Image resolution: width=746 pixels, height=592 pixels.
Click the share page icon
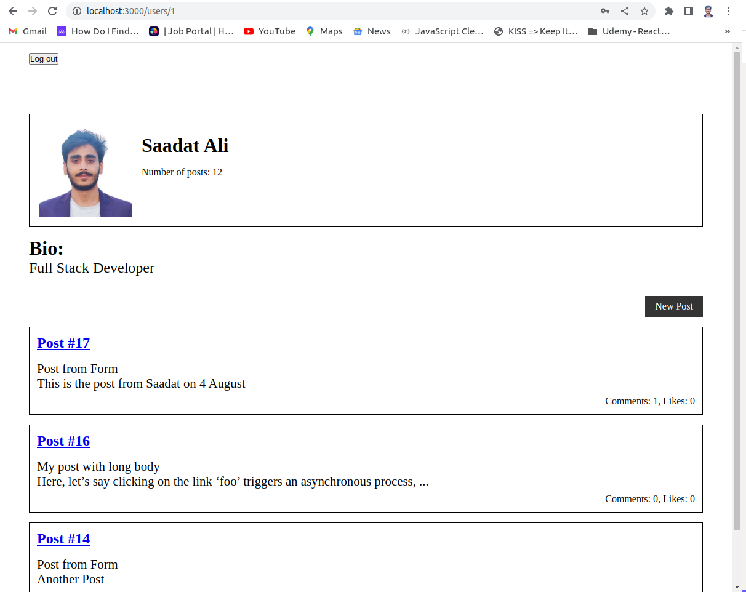click(x=624, y=11)
